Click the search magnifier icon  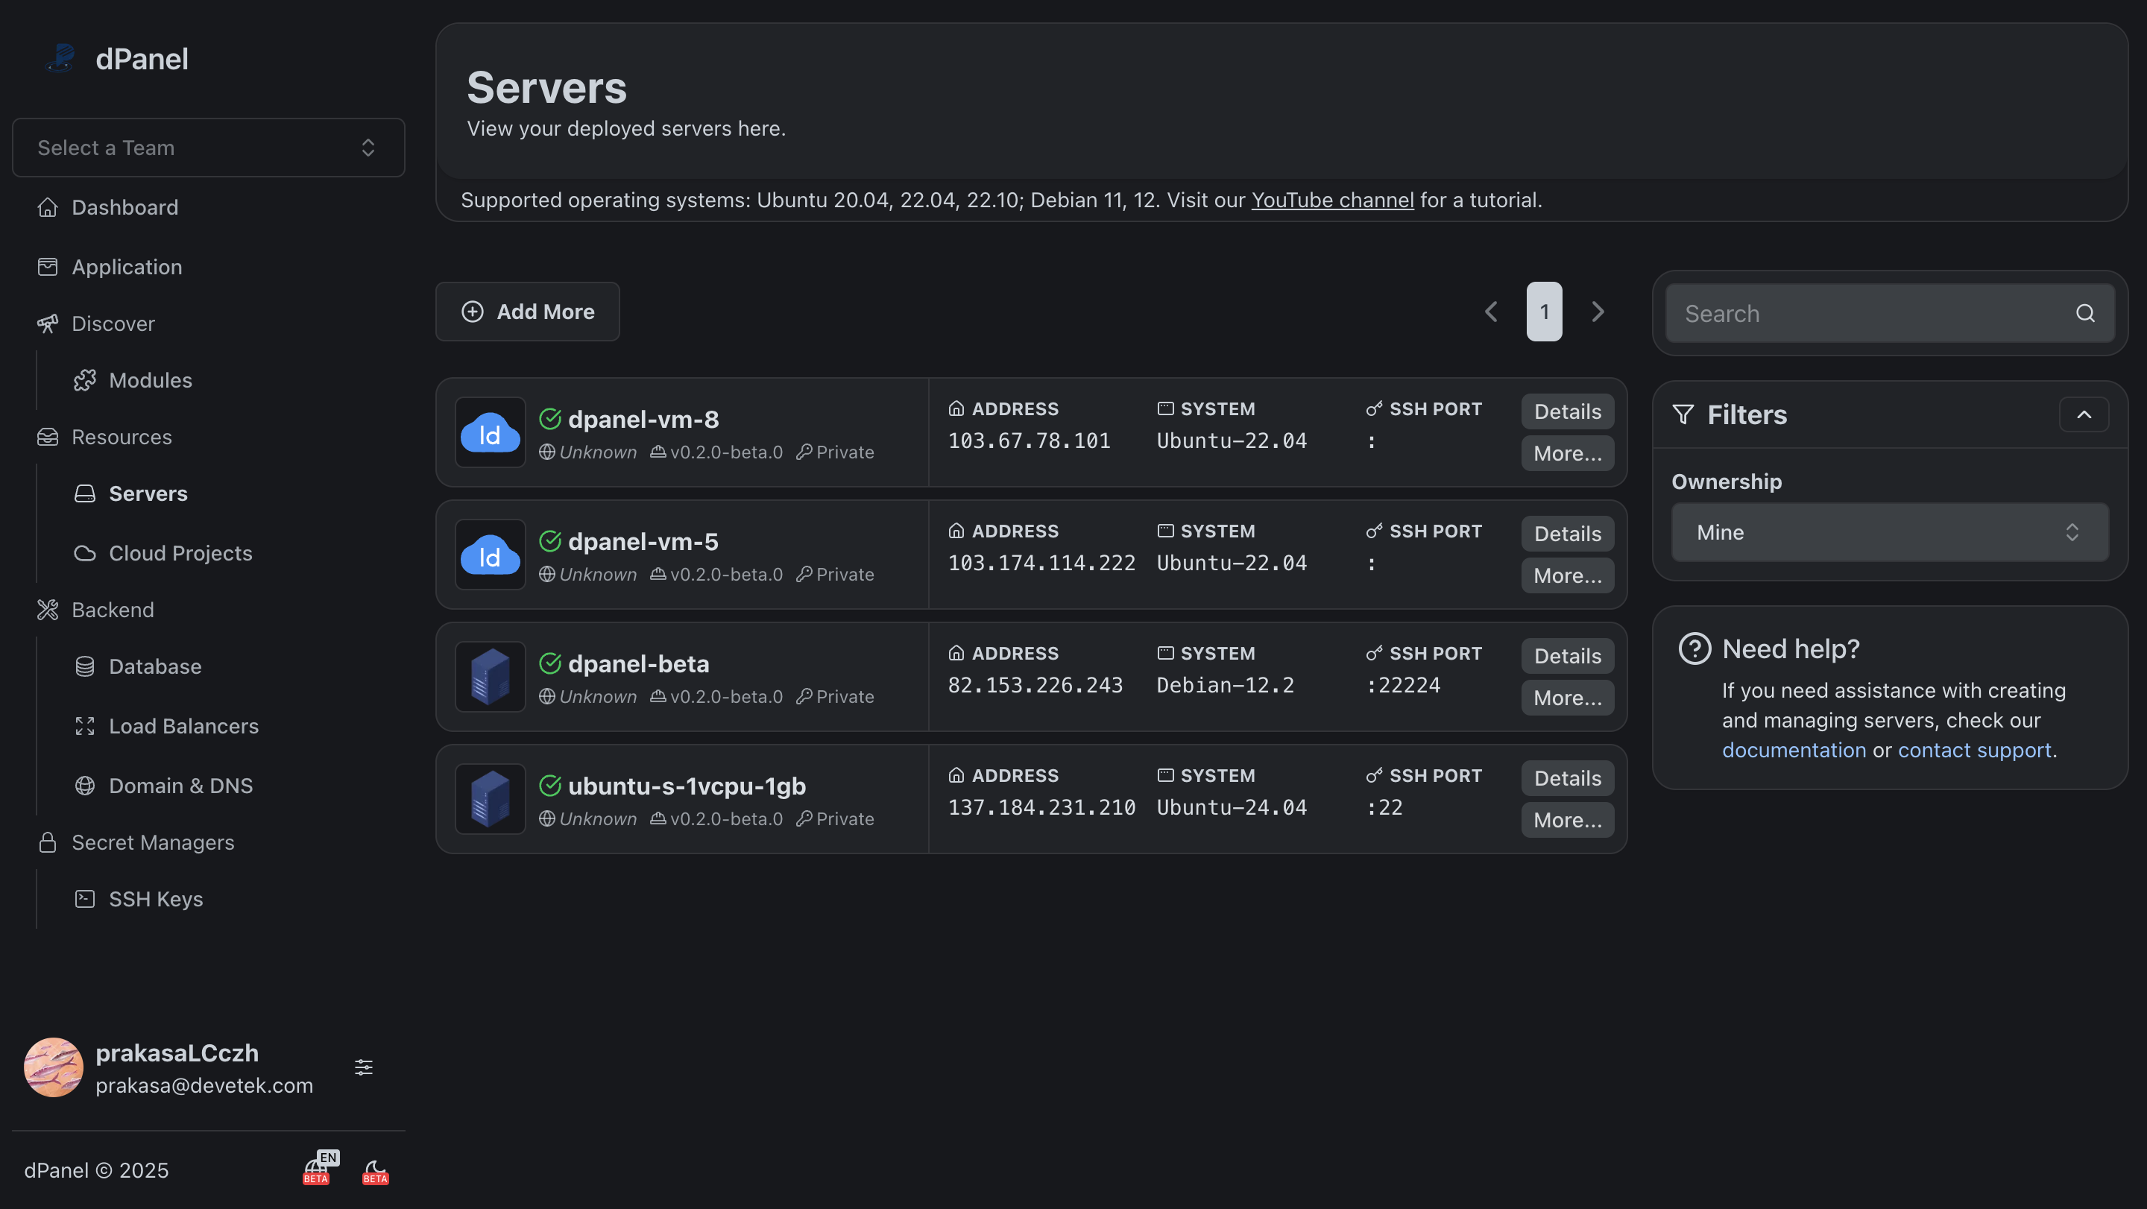2084,313
